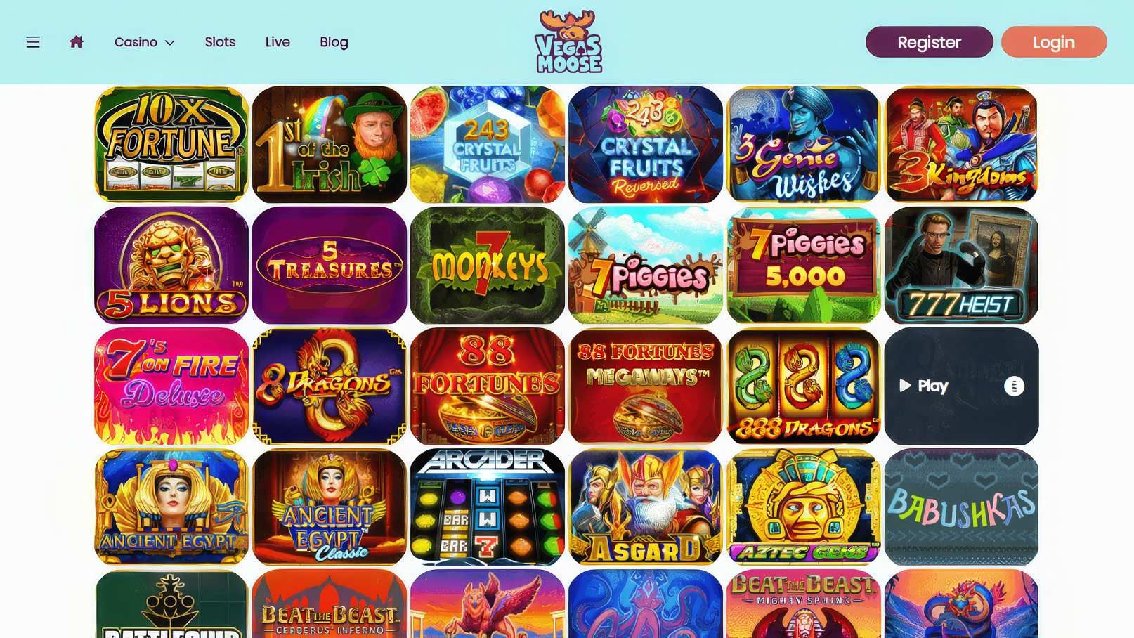This screenshot has height=638, width=1134.
Task: Open the 10x Fortune game thumbnail
Action: tap(171, 144)
